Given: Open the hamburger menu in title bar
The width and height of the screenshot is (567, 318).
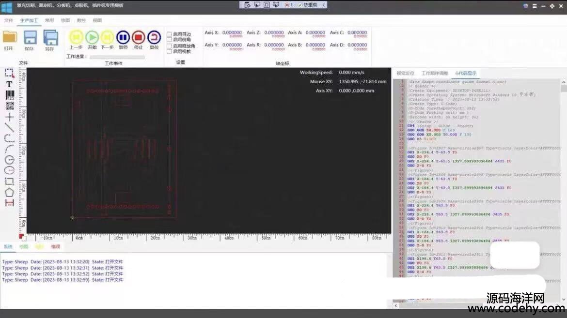Looking at the screenshot, I should coord(535,6).
